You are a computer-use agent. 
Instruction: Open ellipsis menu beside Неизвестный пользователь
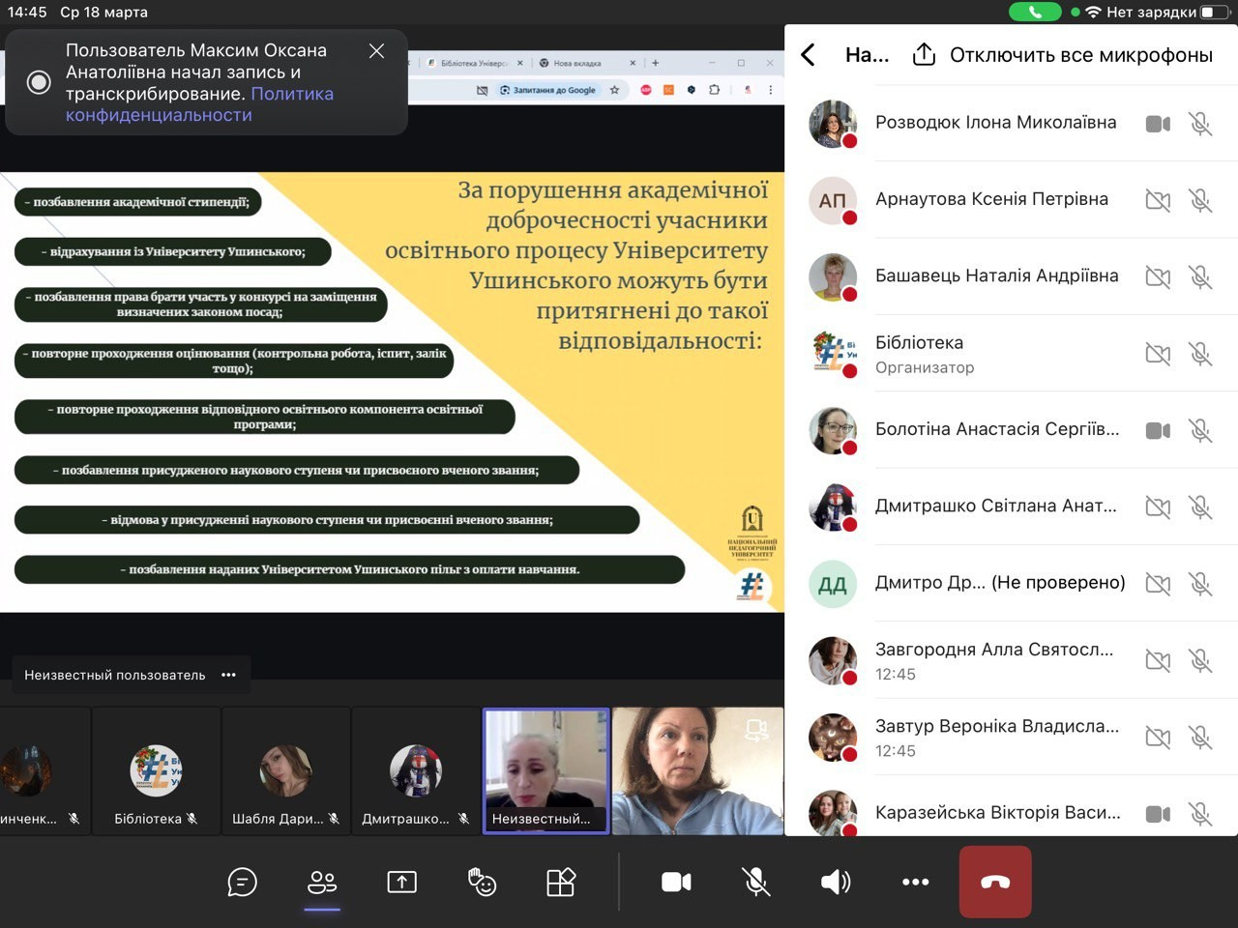click(x=229, y=675)
